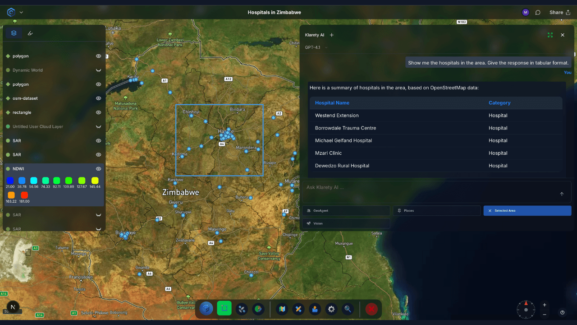
Task: Click the red 181.00 NDWI color swatch
Action: 24,195
